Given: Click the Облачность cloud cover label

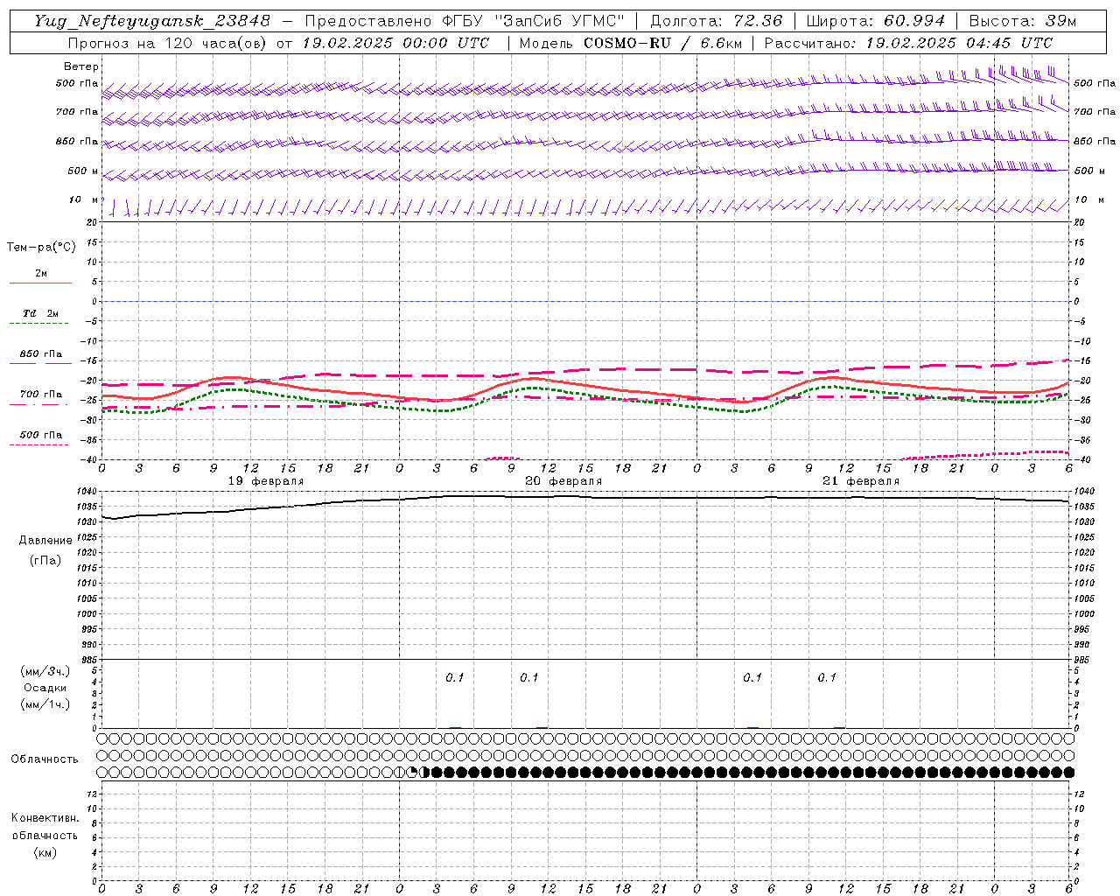Looking at the screenshot, I should click(x=45, y=759).
